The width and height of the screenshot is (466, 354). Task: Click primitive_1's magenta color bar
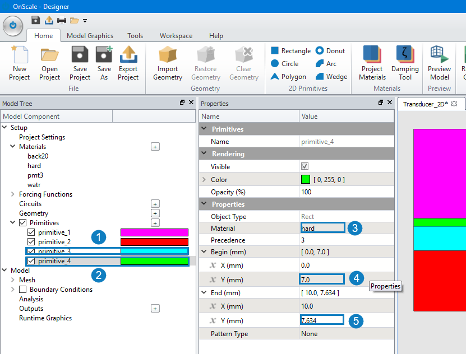click(x=155, y=232)
